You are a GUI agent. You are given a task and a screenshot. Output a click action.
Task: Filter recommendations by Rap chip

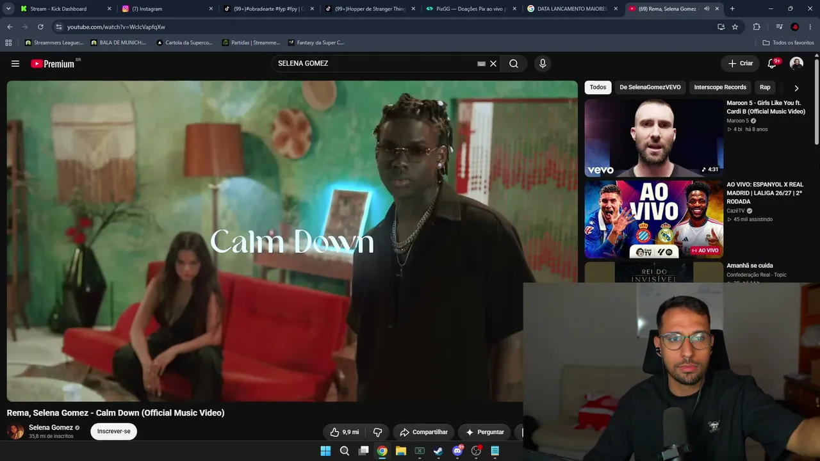(765, 87)
